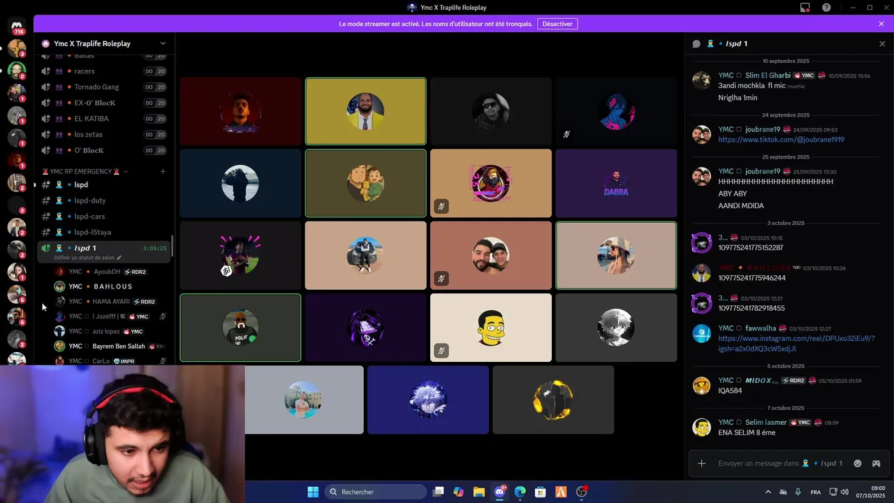This screenshot has width=894, height=503.
Task: Open Discord from the taskbar
Action: pos(499,492)
